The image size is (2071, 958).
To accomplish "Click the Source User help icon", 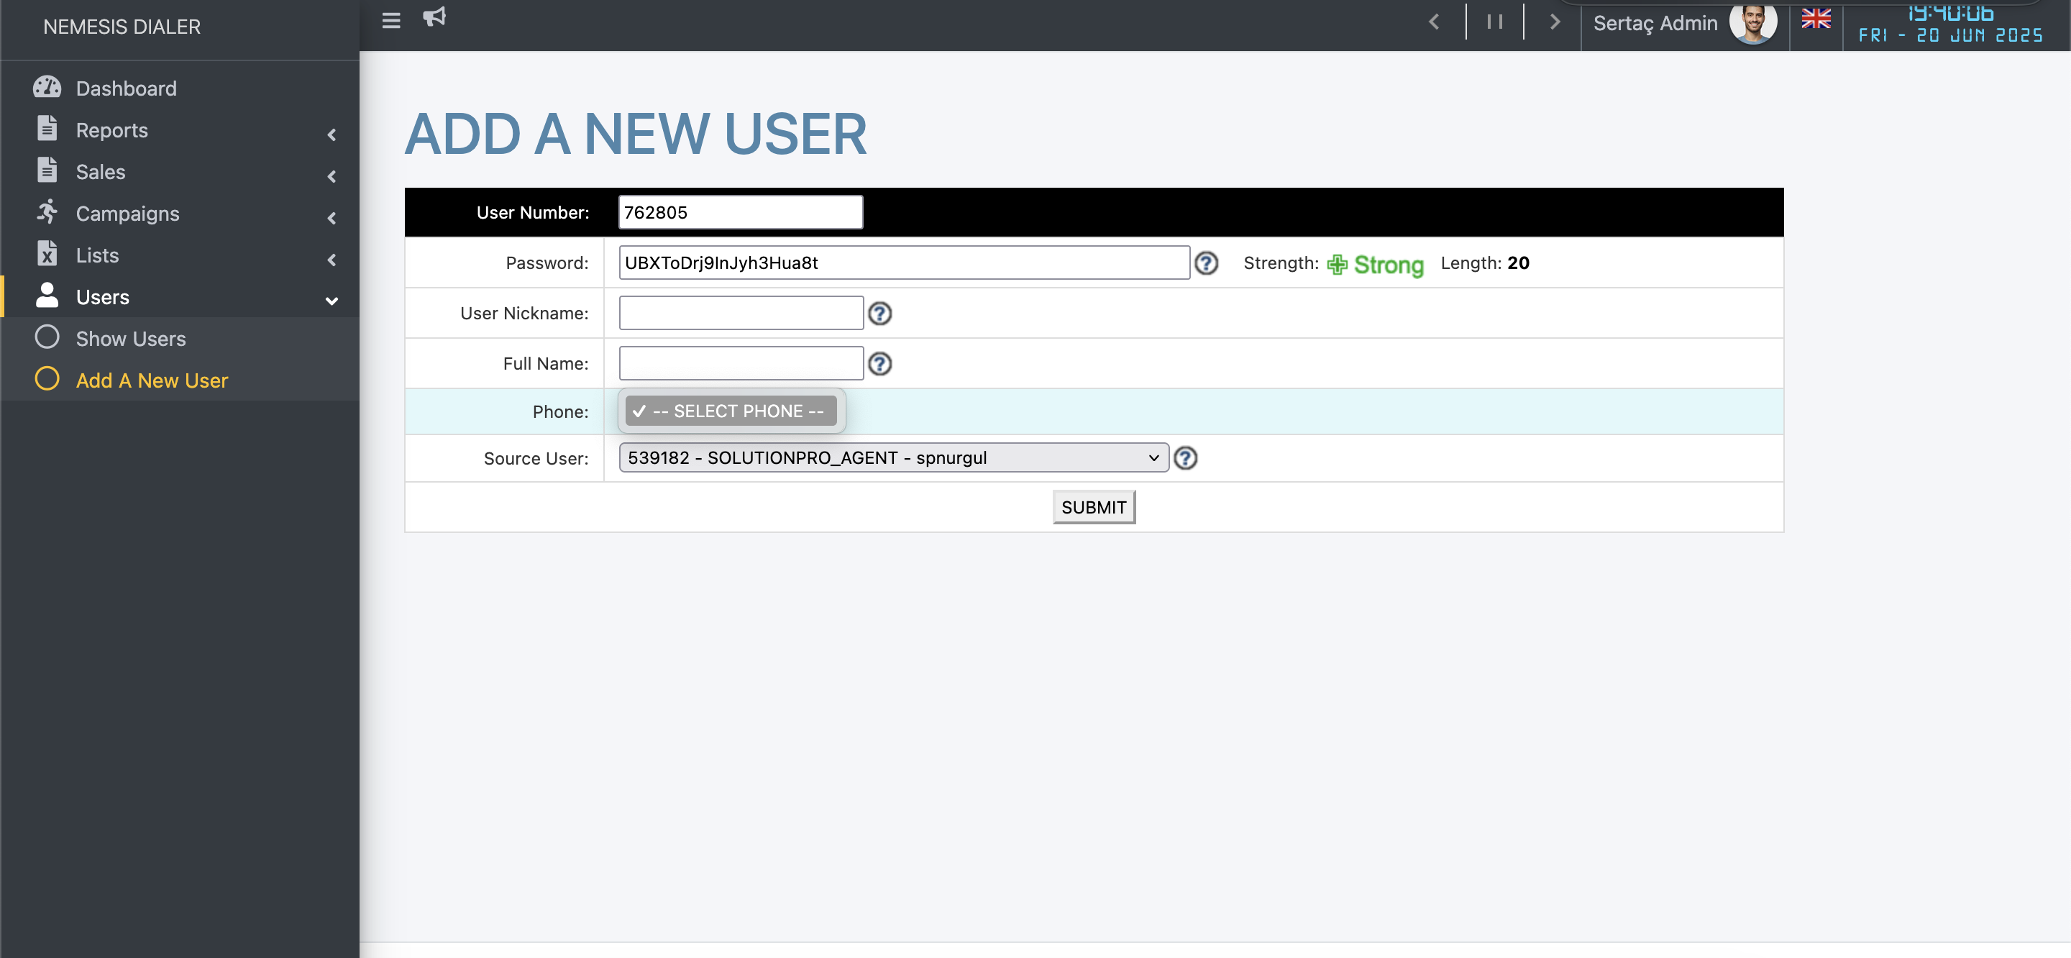I will [1185, 458].
